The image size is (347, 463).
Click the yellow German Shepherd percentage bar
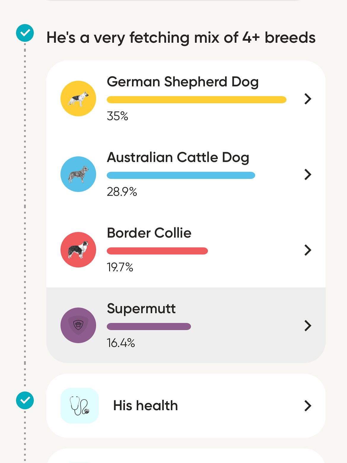[x=196, y=100]
